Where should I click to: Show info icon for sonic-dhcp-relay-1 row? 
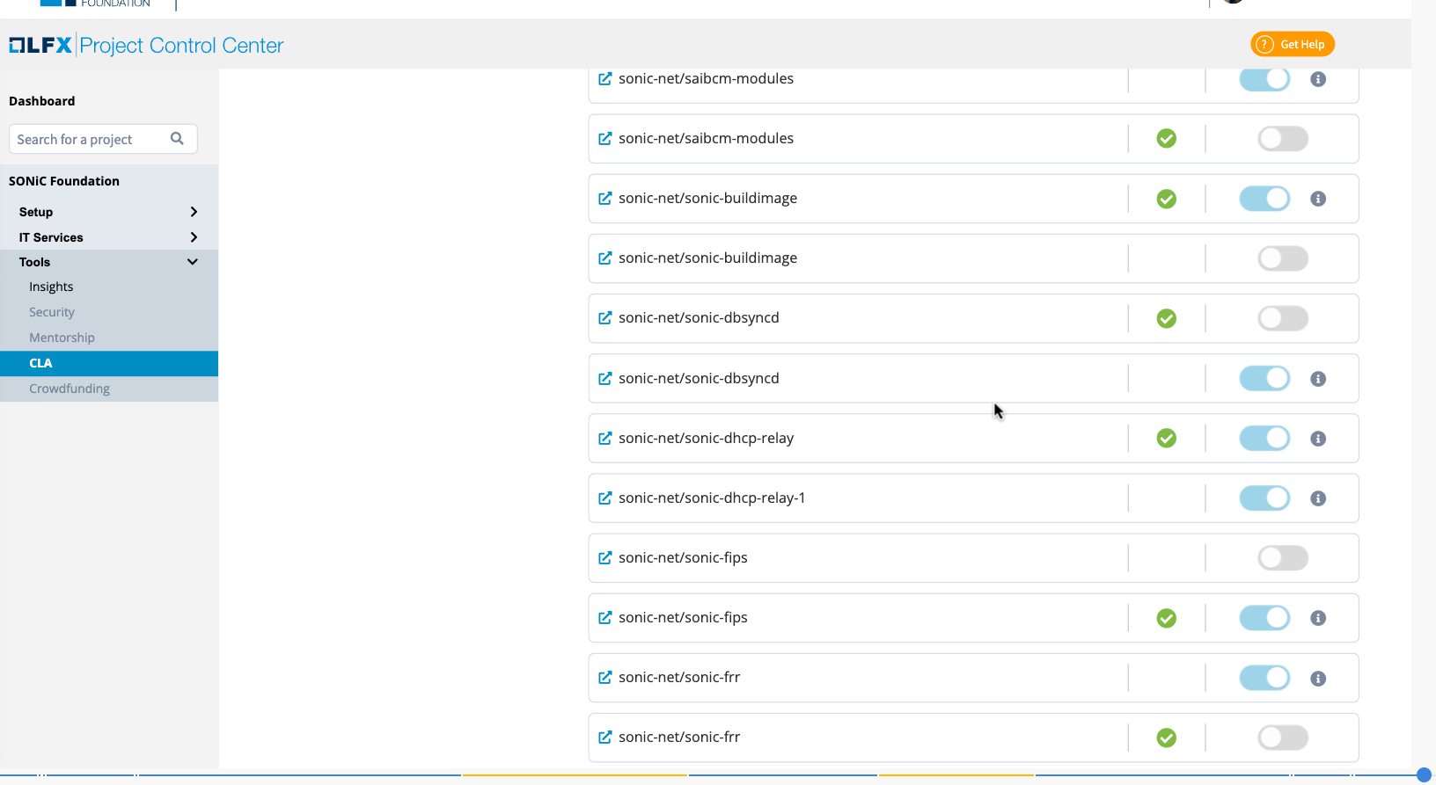coord(1318,498)
